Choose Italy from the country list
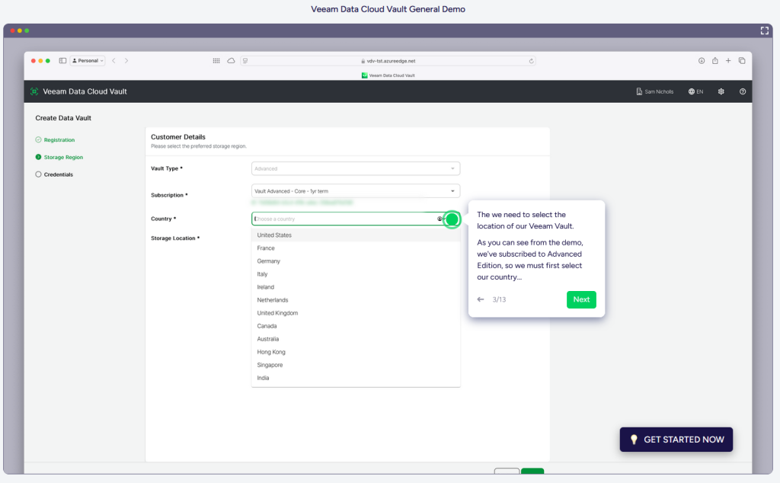This screenshot has height=483, width=780. [356, 274]
